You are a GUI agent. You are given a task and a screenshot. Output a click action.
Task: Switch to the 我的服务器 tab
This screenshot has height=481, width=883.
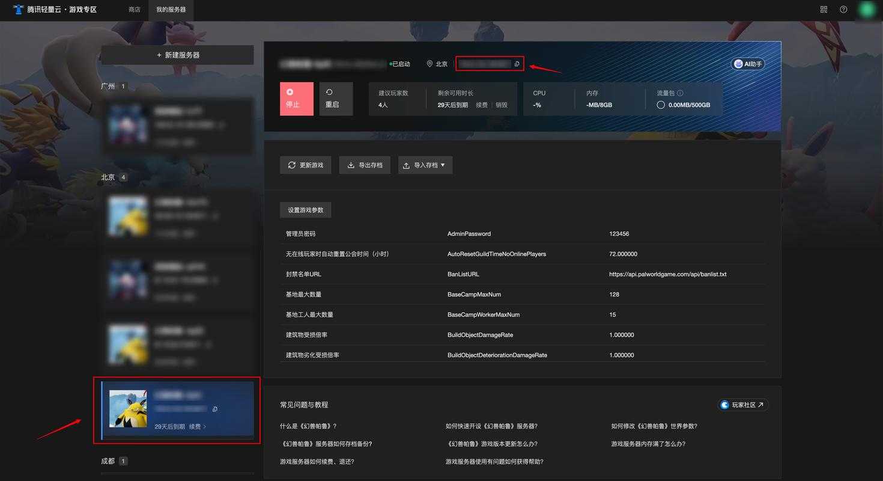pos(171,10)
